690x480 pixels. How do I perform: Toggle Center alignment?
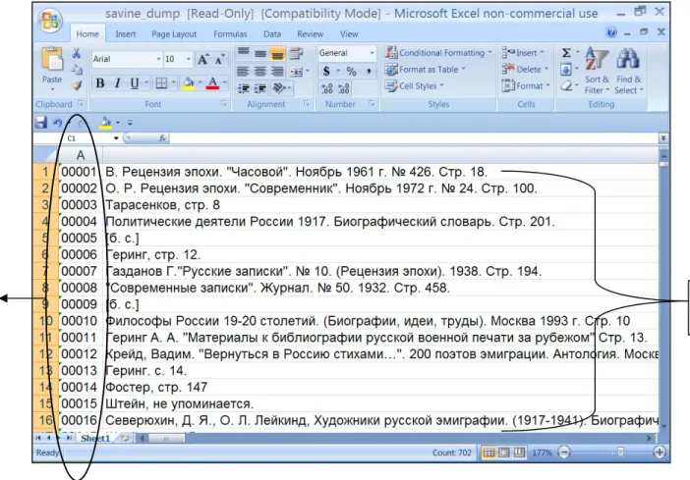(x=260, y=71)
